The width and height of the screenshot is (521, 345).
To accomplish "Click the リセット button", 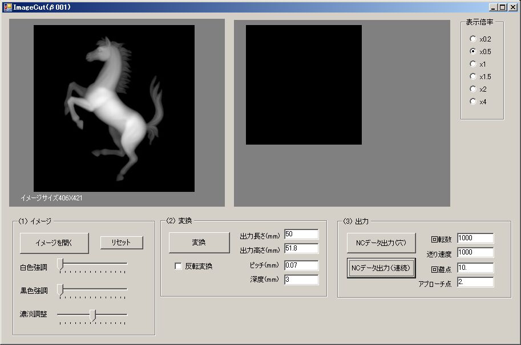I will [122, 243].
